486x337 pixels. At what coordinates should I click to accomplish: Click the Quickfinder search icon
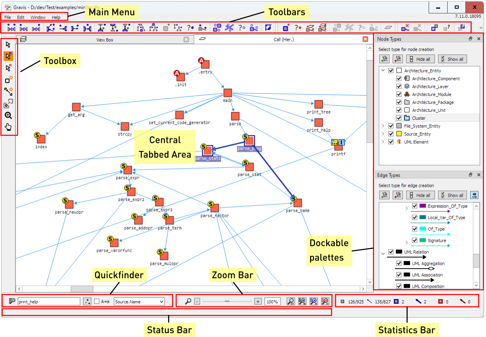[12, 301]
